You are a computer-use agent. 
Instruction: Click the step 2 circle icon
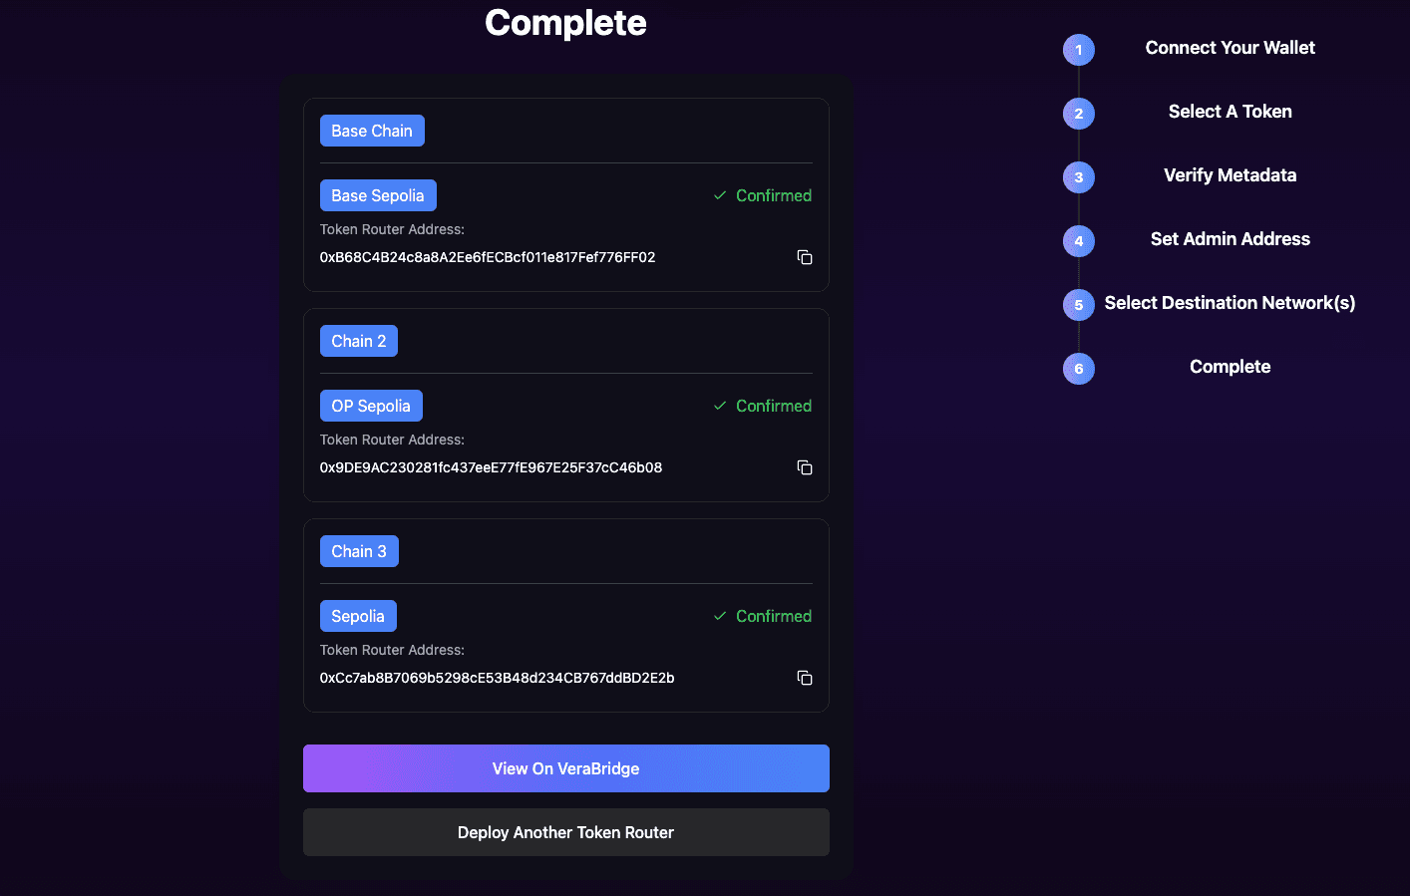[x=1078, y=114]
